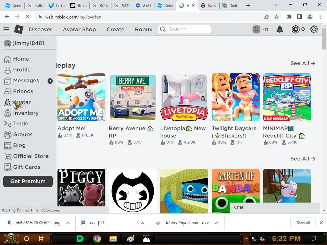
Task: Open the Robux menu item
Action: pyautogui.click(x=143, y=29)
